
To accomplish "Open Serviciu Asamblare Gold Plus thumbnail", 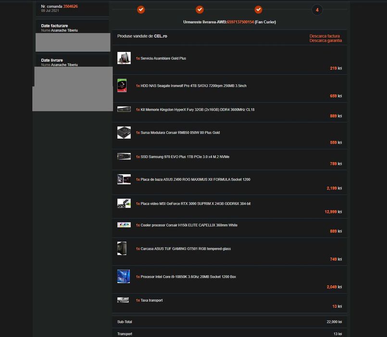I will coord(124,58).
